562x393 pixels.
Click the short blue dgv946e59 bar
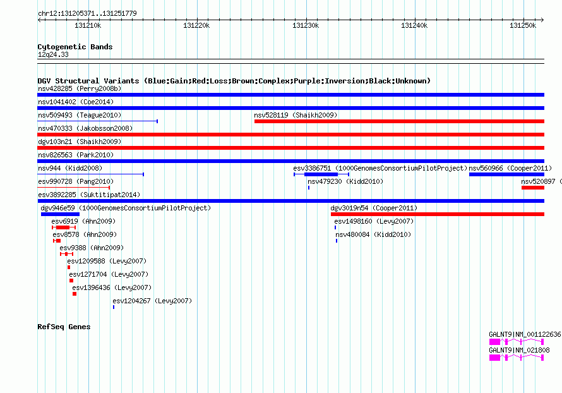pyautogui.click(x=60, y=214)
